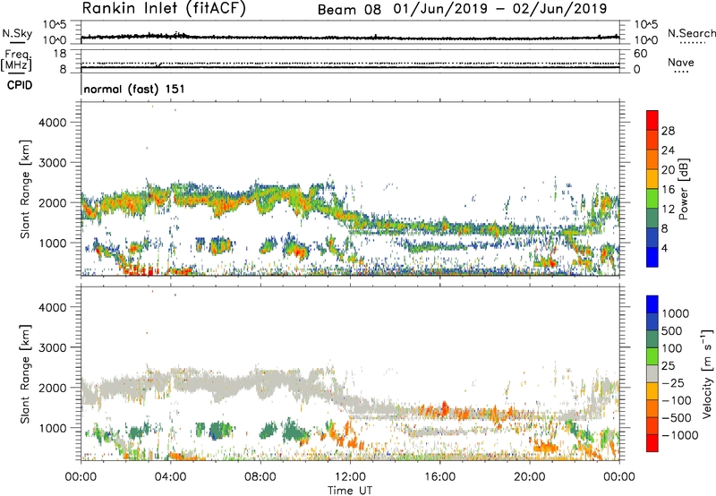Click the '12:00' time tick label
This screenshot has width=716, height=496.
pos(350,477)
